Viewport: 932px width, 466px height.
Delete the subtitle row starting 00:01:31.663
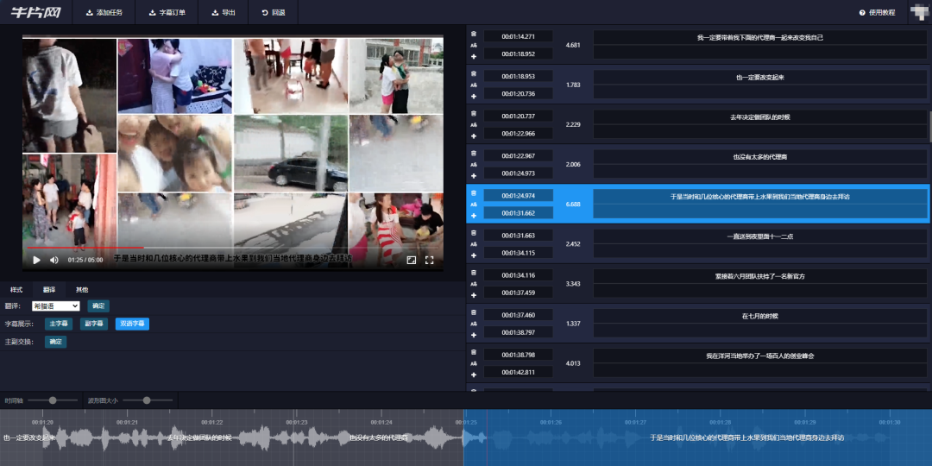tap(474, 233)
